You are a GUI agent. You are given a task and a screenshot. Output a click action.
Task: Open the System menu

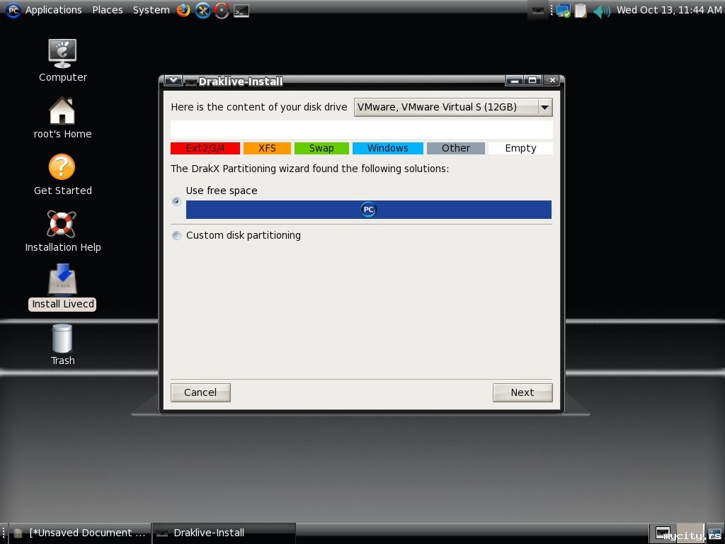[x=152, y=10]
